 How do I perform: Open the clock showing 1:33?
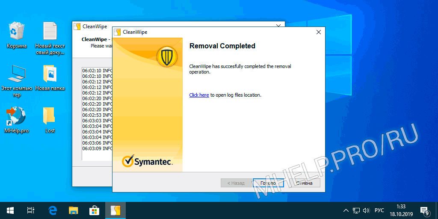[x=400, y=210]
